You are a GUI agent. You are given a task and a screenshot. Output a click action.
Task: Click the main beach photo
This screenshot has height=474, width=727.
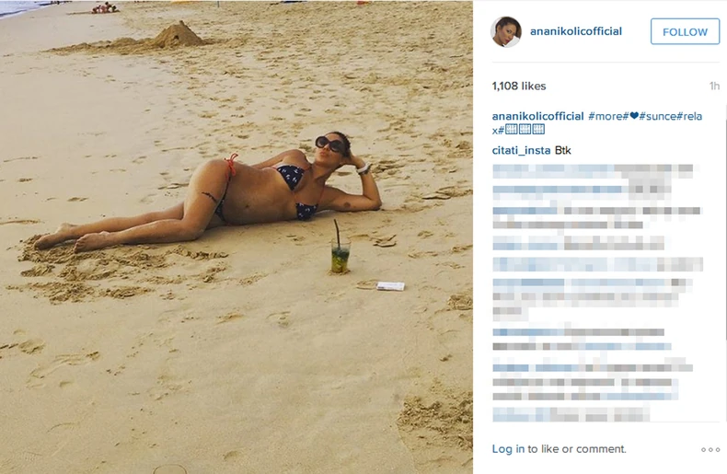click(x=237, y=237)
